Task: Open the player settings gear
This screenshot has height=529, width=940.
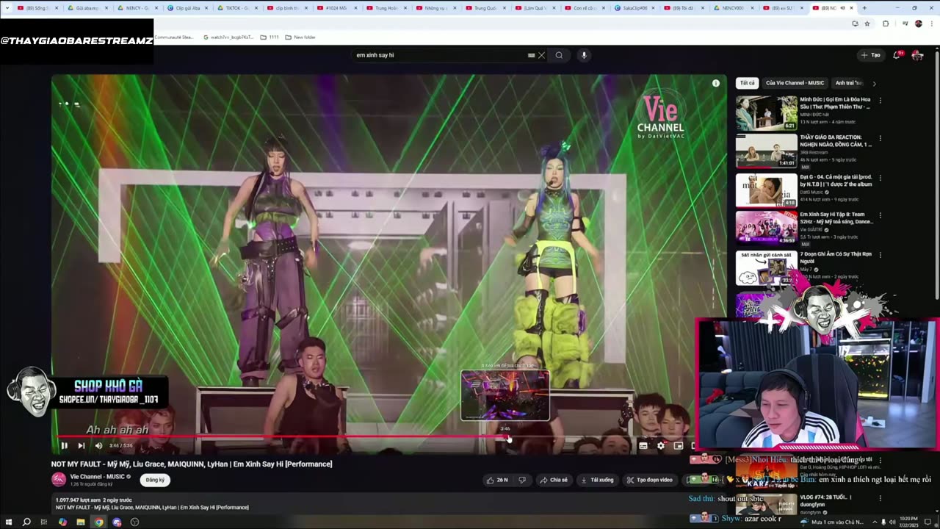Action: tap(661, 445)
